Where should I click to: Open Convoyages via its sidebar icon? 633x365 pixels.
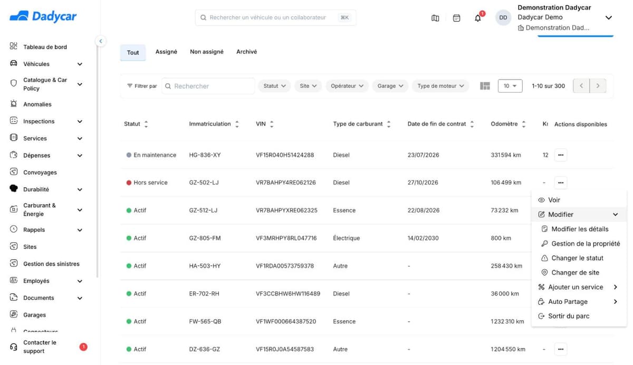[14, 172]
